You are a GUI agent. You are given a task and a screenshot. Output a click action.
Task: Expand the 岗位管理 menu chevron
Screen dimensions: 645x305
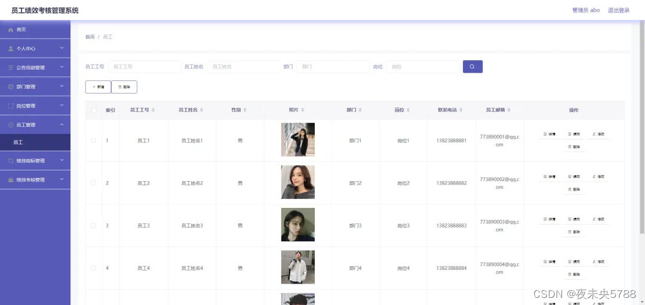coord(62,105)
